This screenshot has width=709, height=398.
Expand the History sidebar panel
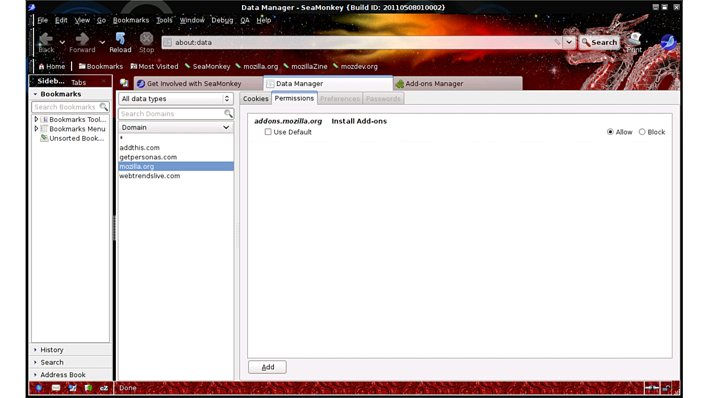(52, 350)
